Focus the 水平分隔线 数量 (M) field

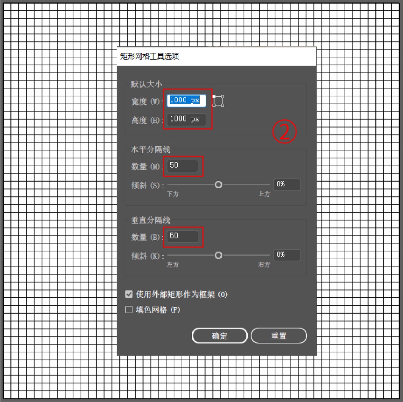[182, 166]
